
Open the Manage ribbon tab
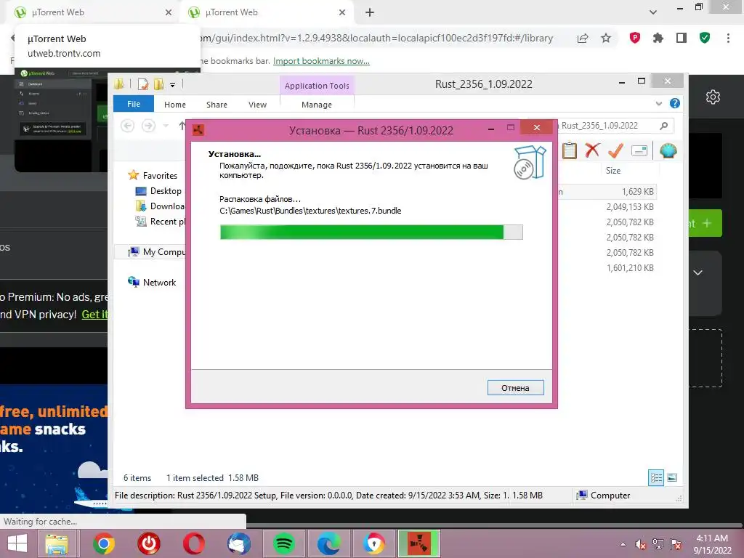click(317, 105)
